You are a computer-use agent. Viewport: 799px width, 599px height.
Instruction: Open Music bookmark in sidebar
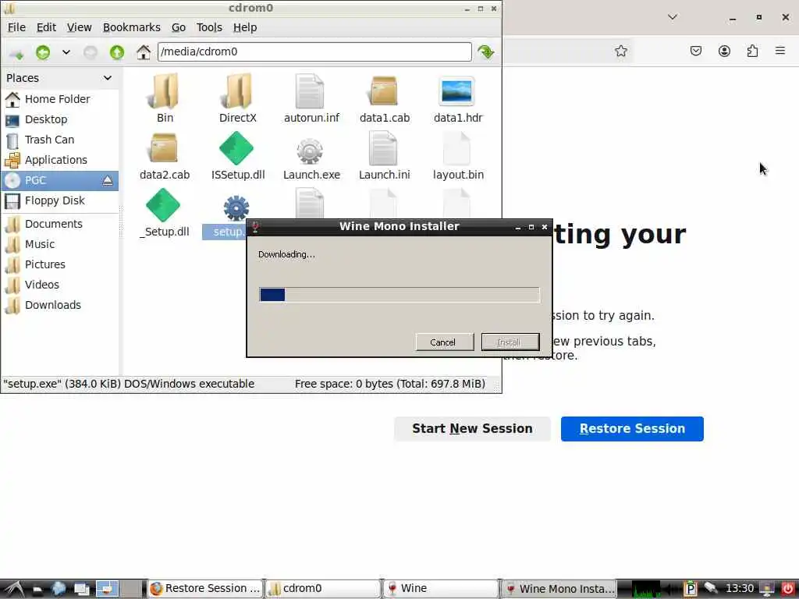pos(59,244)
